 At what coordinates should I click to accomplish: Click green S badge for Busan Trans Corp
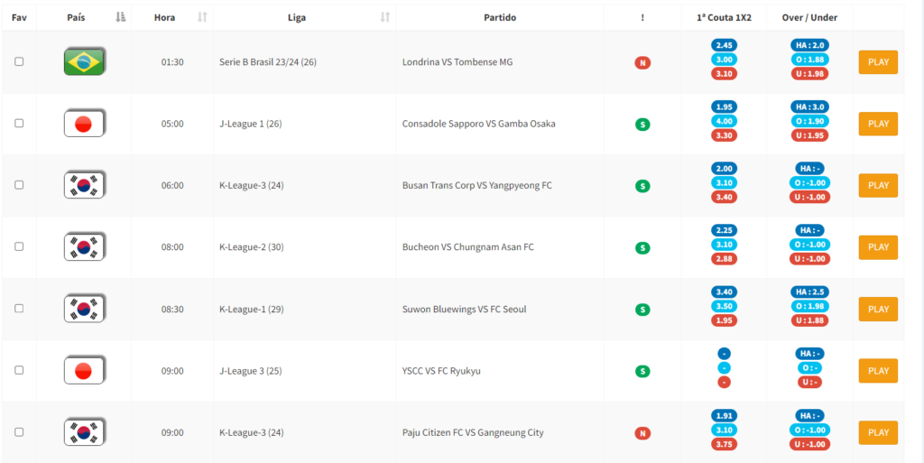(642, 186)
